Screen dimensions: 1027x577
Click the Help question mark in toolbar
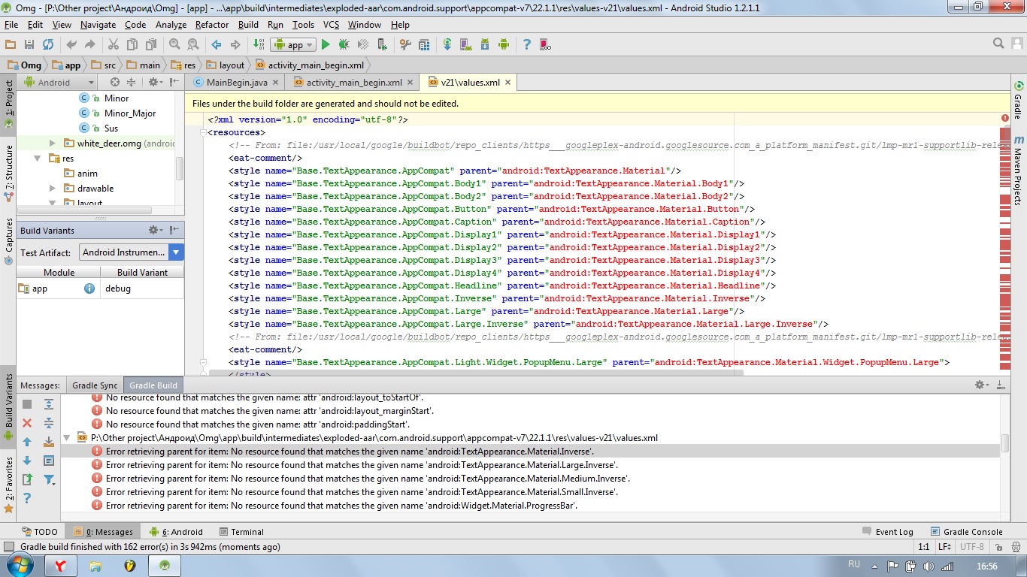pos(526,44)
